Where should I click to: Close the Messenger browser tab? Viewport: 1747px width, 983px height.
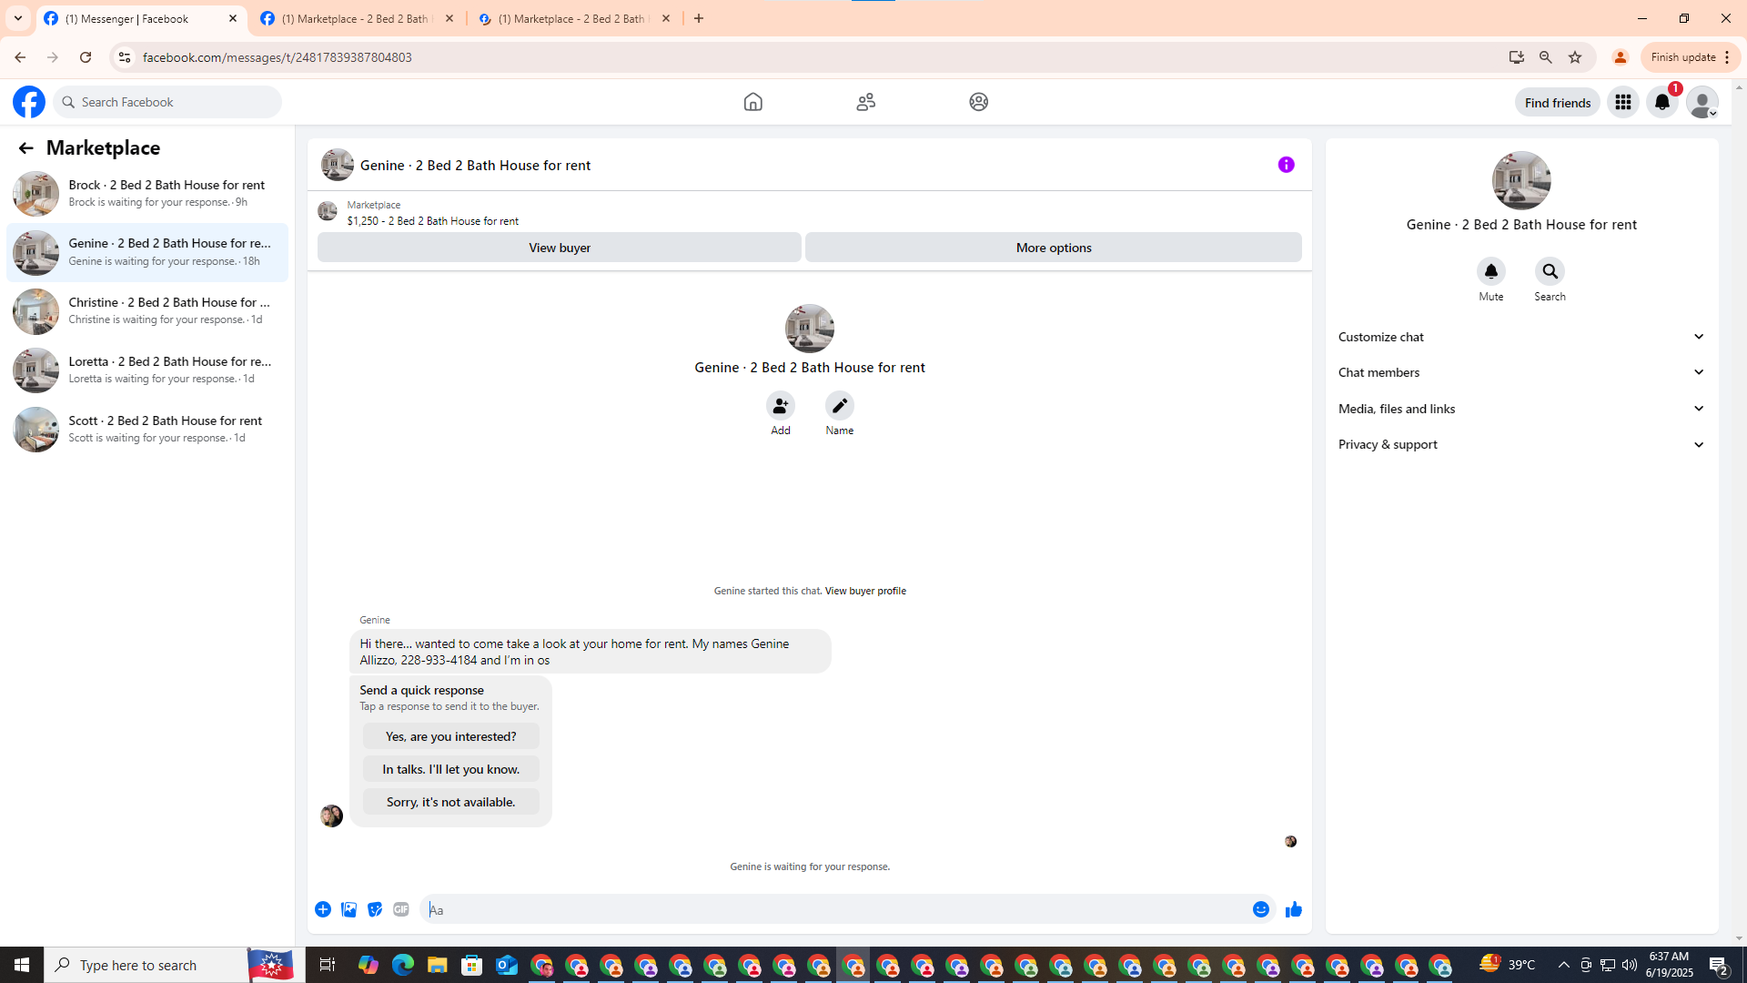232,18
